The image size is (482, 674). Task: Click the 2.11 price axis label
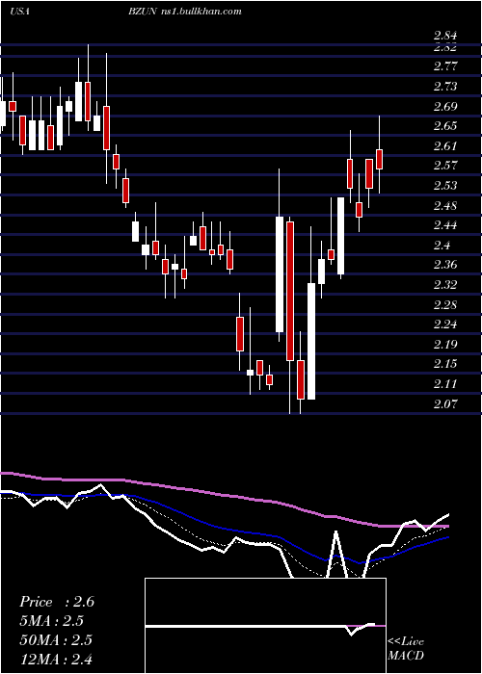pyautogui.click(x=445, y=384)
